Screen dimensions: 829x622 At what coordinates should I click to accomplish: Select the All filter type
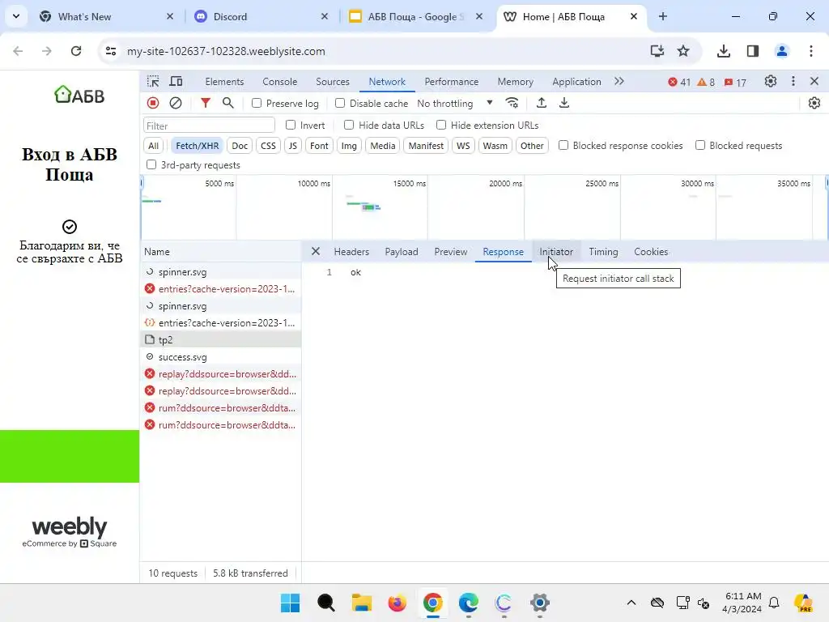[153, 146]
